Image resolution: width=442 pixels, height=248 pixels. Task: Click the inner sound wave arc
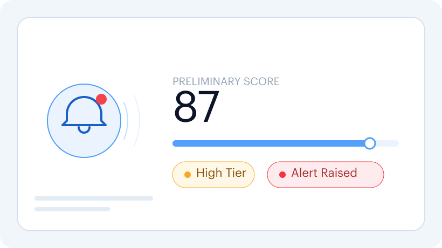[126, 121]
